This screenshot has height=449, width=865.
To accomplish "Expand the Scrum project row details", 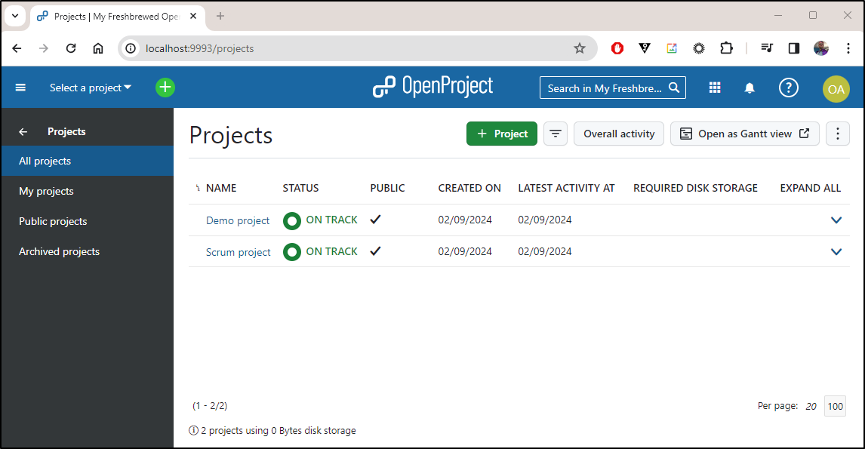I will coord(836,251).
